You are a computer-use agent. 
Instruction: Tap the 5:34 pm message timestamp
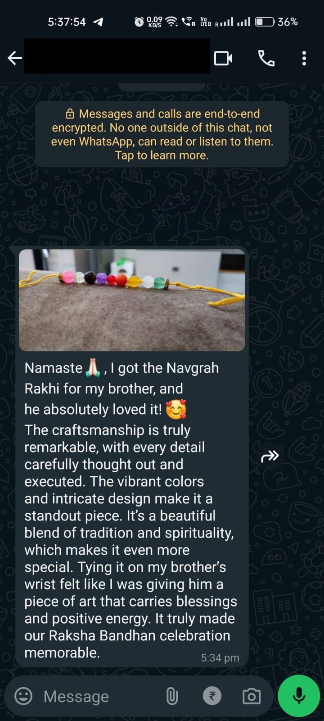coord(220,658)
